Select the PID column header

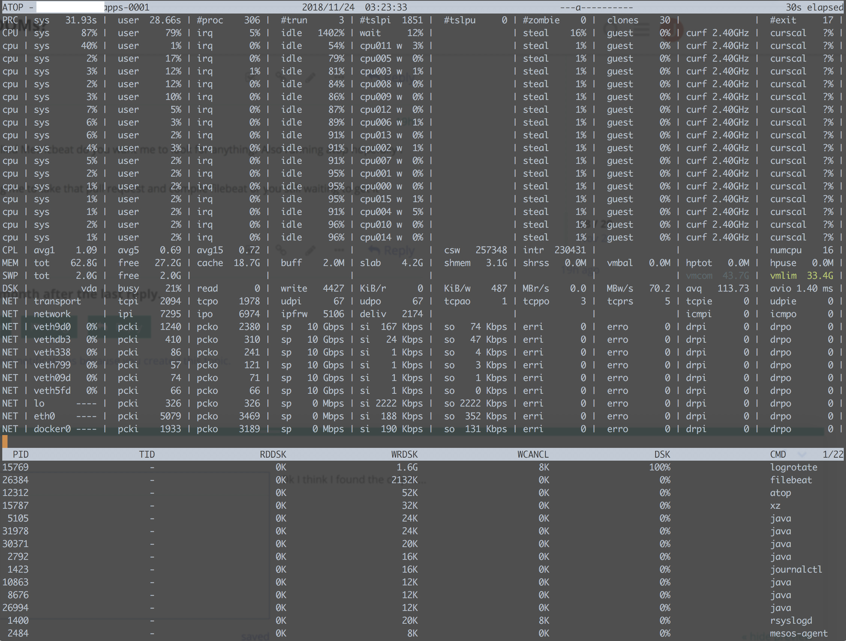21,454
